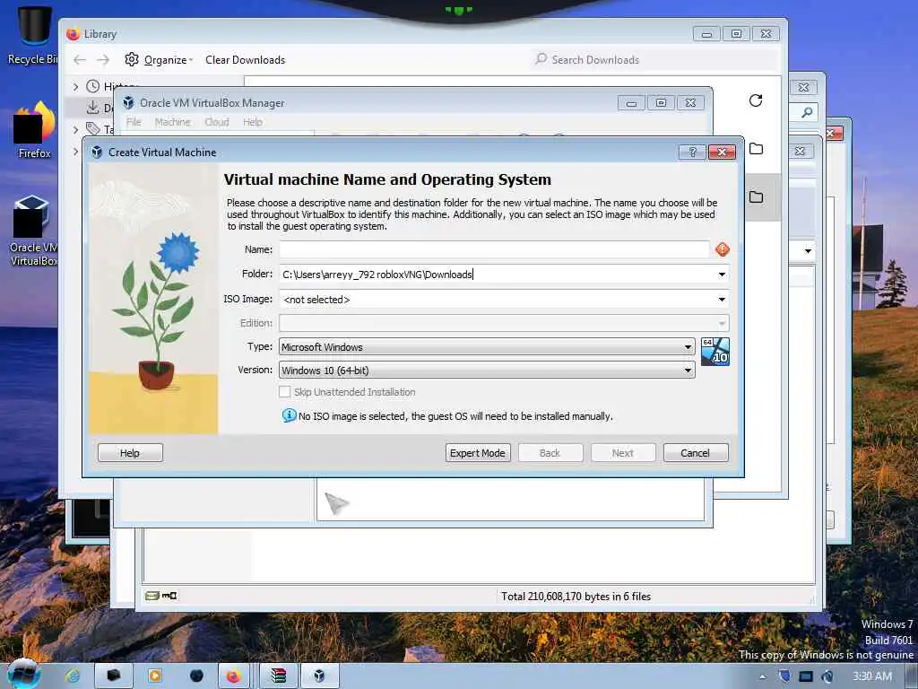Image resolution: width=918 pixels, height=689 pixels.
Task: Switch to VirtualBox in the taskbar
Action: pos(319,676)
